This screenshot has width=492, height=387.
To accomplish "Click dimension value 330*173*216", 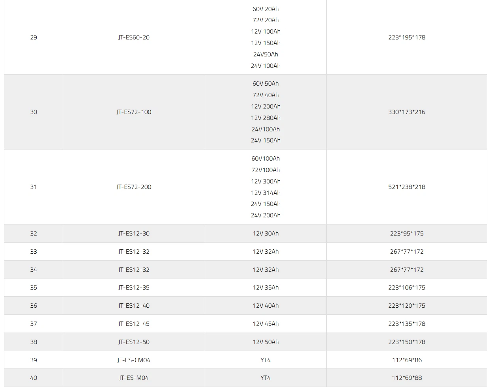I will (406, 112).
